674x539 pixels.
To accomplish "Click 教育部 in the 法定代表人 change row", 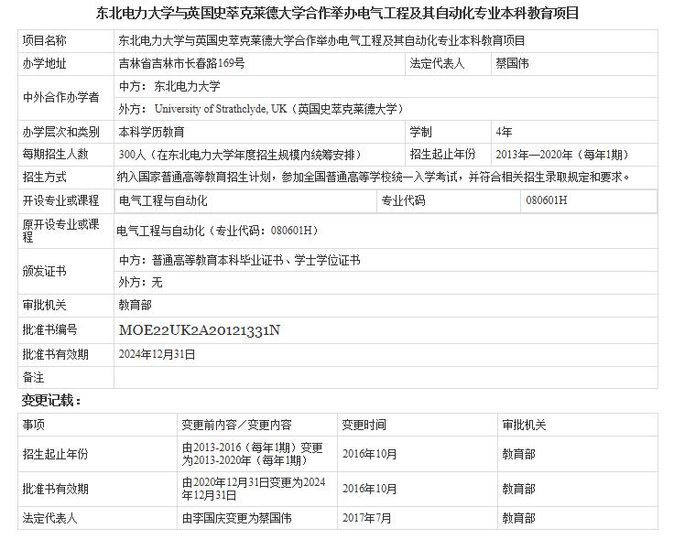I will pos(519,518).
